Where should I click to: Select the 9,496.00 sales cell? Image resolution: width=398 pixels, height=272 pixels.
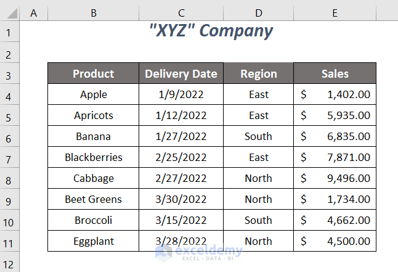[335, 179]
